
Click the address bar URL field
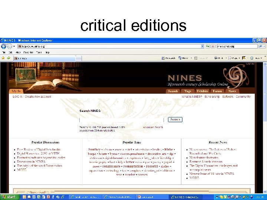(x=109, y=46)
